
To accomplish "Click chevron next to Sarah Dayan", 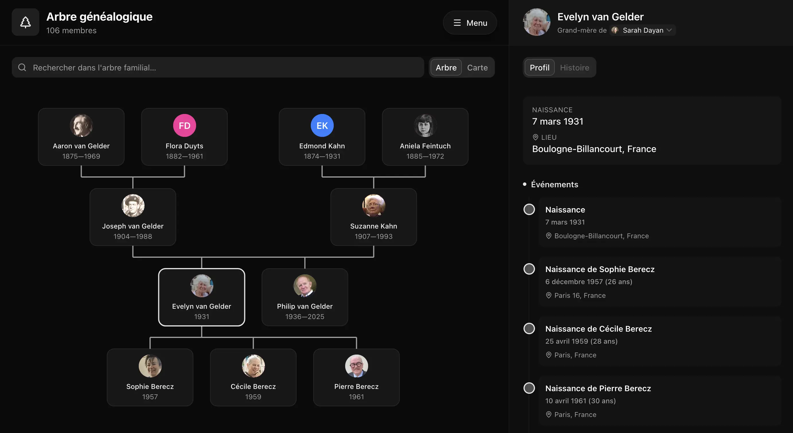I will pos(669,30).
